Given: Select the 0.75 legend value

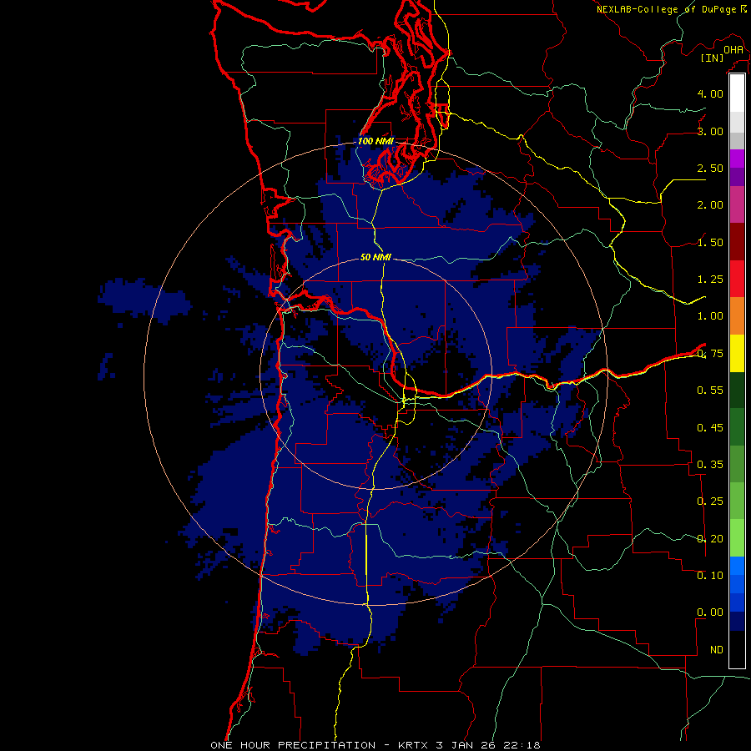Looking at the screenshot, I should (710, 354).
